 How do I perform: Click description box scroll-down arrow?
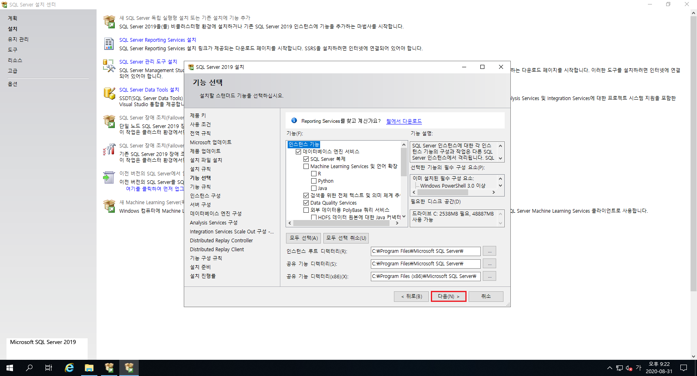coord(500,158)
